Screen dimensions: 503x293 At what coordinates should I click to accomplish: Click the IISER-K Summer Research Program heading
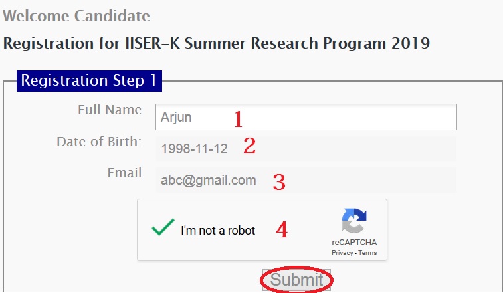(216, 44)
